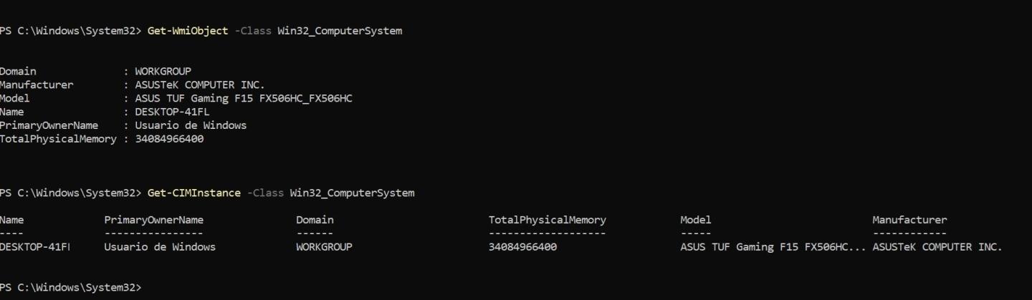Click WORKGROUP in the table row
Image resolution: width=1032 pixels, height=300 pixels.
click(324, 247)
